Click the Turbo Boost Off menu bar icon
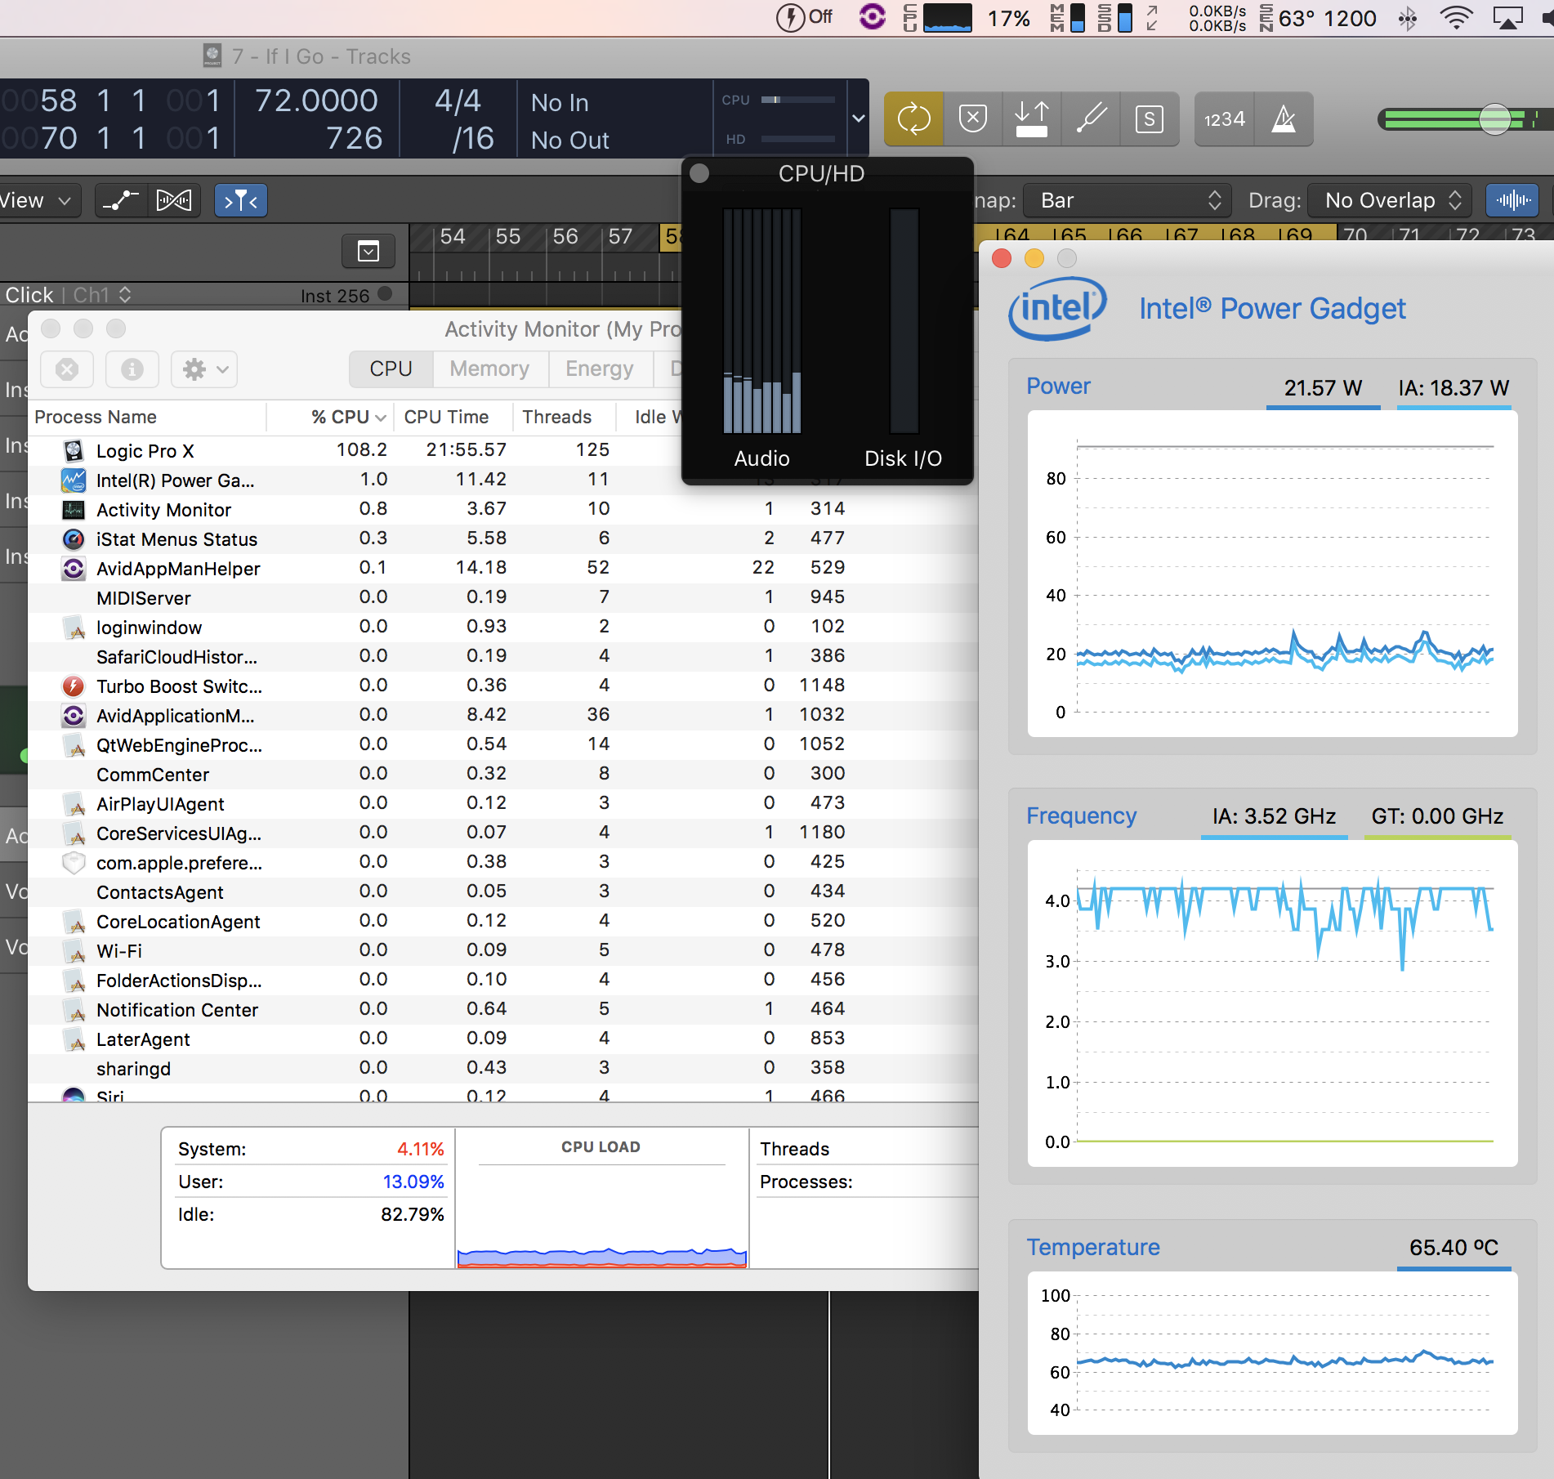 click(x=805, y=17)
